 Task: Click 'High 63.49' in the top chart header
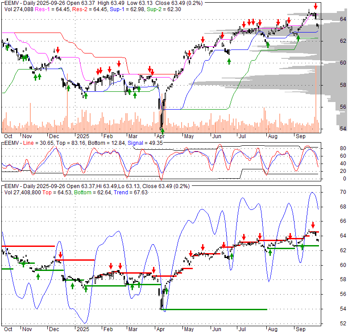point(112,3)
